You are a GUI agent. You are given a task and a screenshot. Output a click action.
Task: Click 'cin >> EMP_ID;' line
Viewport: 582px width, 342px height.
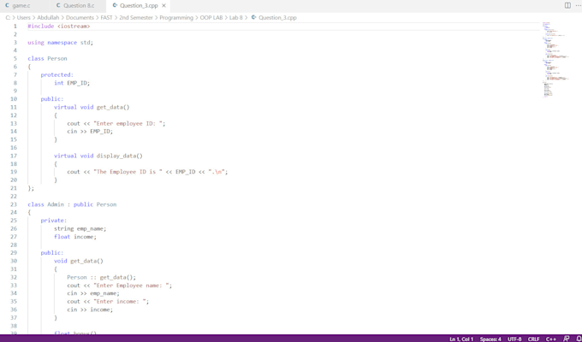point(90,132)
